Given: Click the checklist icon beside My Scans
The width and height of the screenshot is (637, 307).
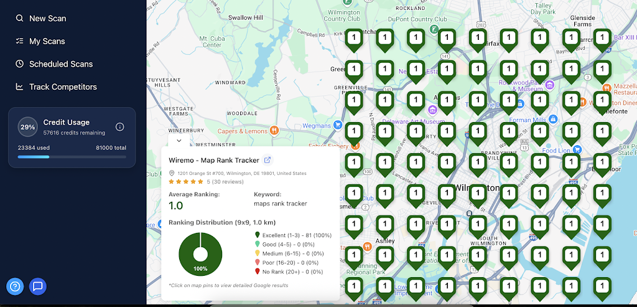Looking at the screenshot, I should tap(19, 41).
